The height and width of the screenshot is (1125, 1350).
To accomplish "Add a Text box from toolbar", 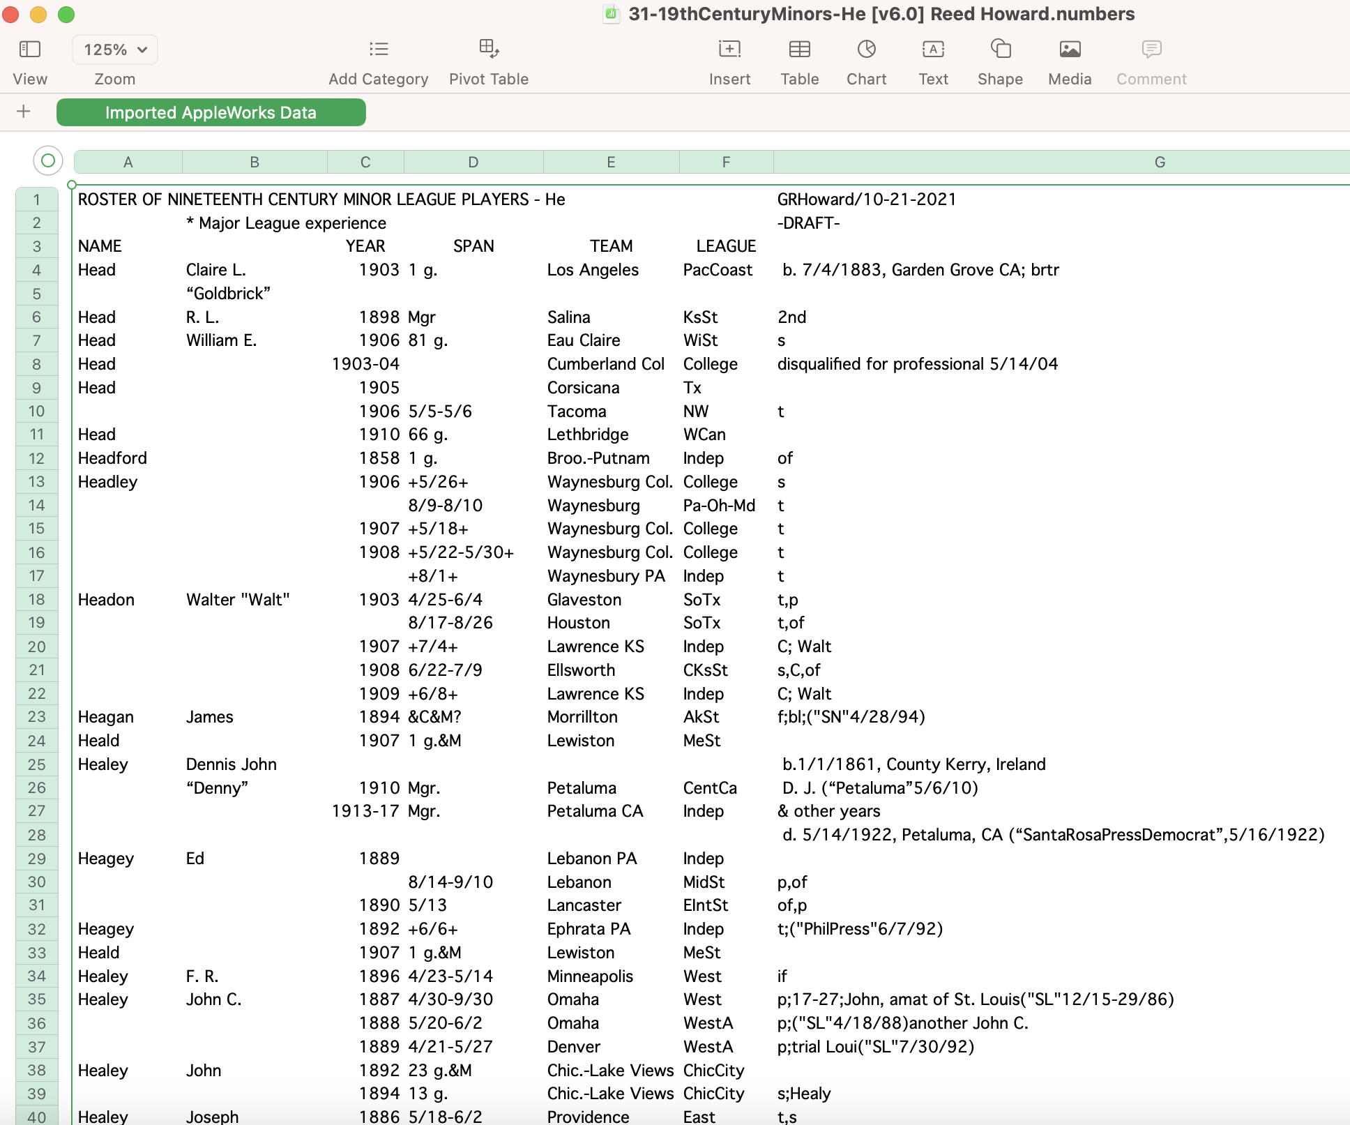I will (x=933, y=49).
